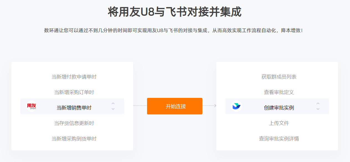Choose 当存货信息更新时 trigger option
This screenshot has width=350, height=162.
coord(74,123)
